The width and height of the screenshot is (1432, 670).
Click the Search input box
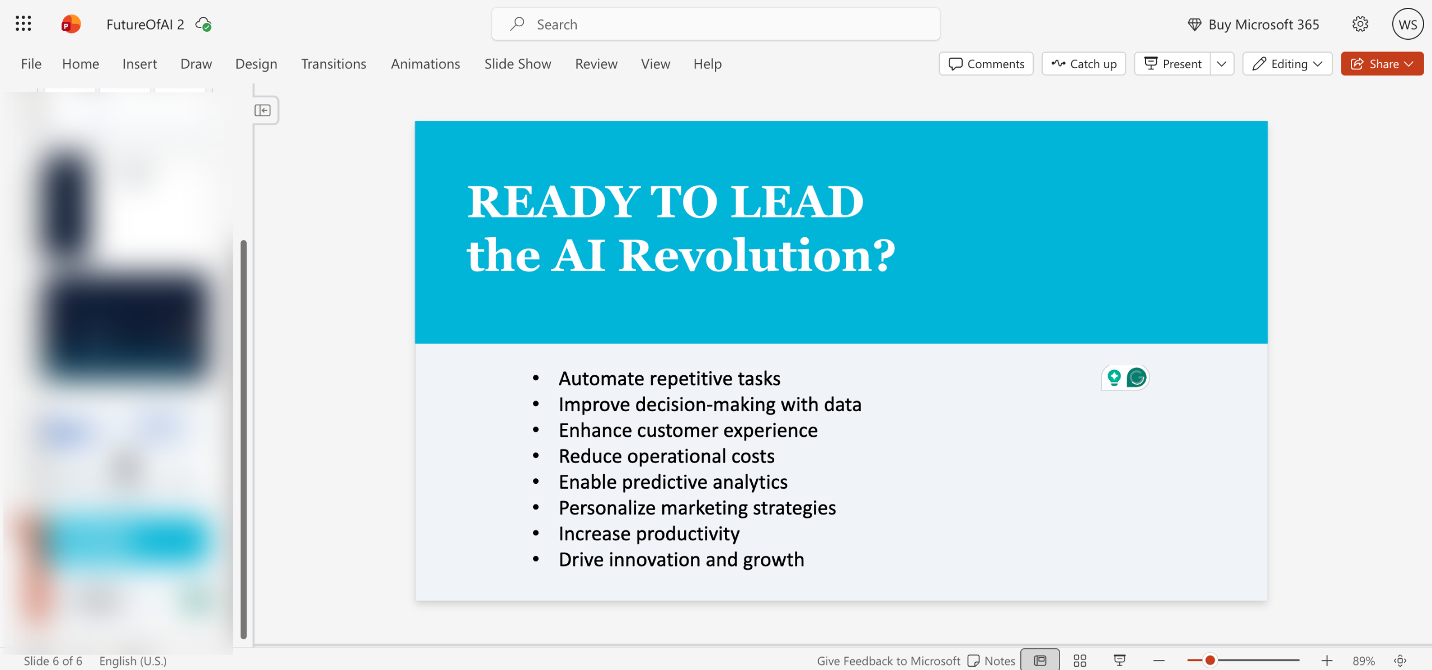[x=715, y=24]
